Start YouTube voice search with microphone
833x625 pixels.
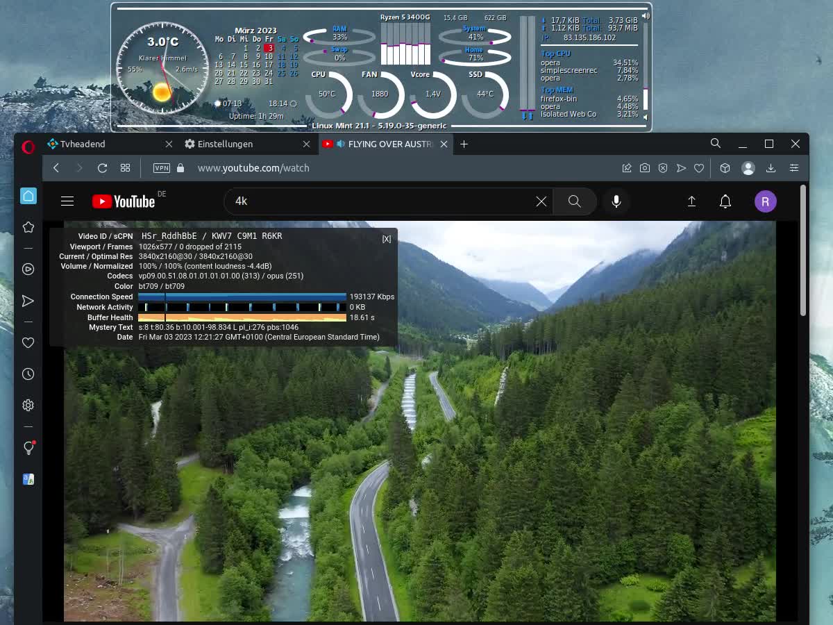616,201
